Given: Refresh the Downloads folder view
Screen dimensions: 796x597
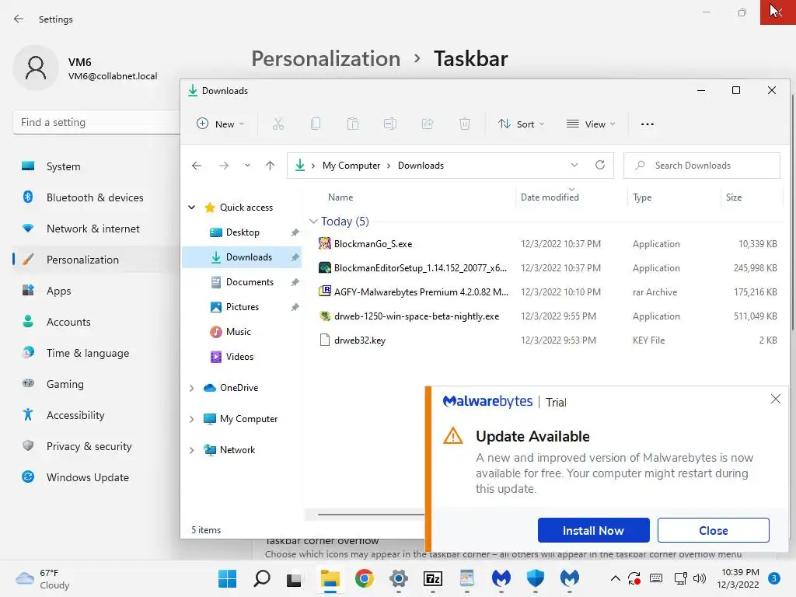Looking at the screenshot, I should 600,165.
